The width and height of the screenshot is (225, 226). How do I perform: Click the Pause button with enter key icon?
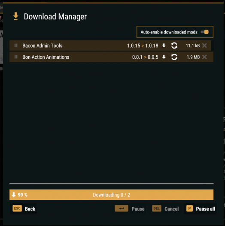tap(130, 208)
